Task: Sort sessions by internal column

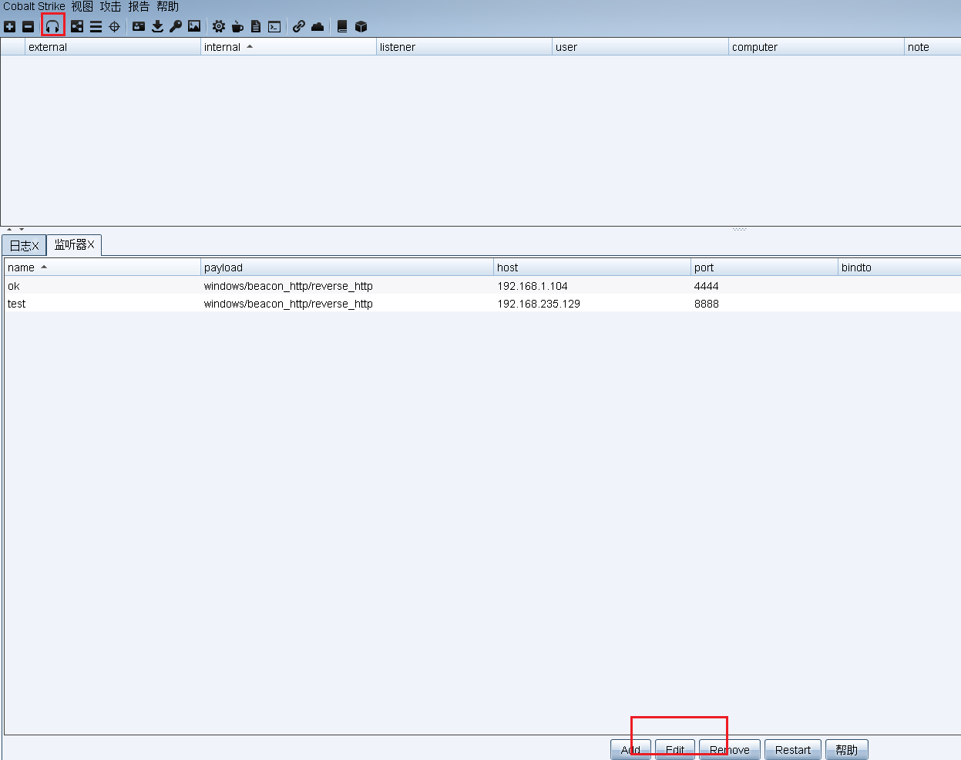Action: click(288, 47)
